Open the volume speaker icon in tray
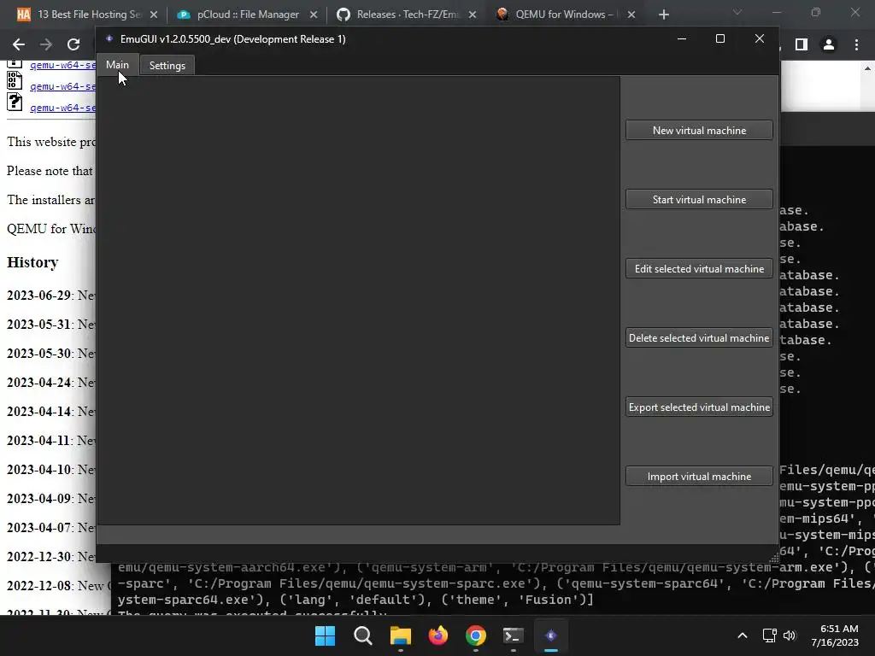875x656 pixels. [x=790, y=635]
